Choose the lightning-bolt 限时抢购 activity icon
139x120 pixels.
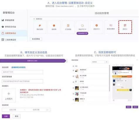click(x=40, y=26)
